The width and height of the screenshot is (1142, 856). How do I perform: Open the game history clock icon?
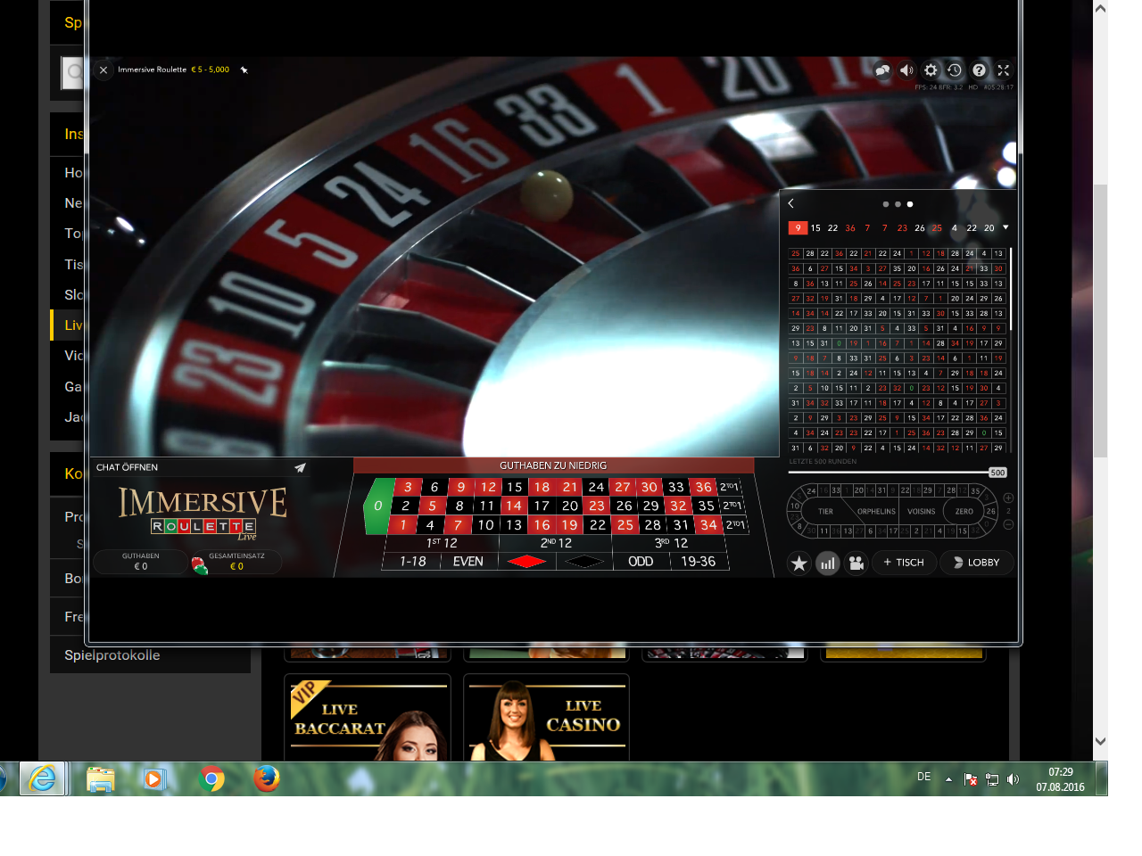pos(955,70)
